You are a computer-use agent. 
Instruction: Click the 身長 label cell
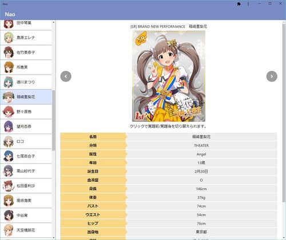(93, 189)
